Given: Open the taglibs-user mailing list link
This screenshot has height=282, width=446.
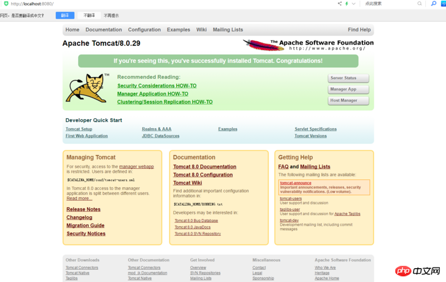Looking at the screenshot, I should (x=290, y=210).
